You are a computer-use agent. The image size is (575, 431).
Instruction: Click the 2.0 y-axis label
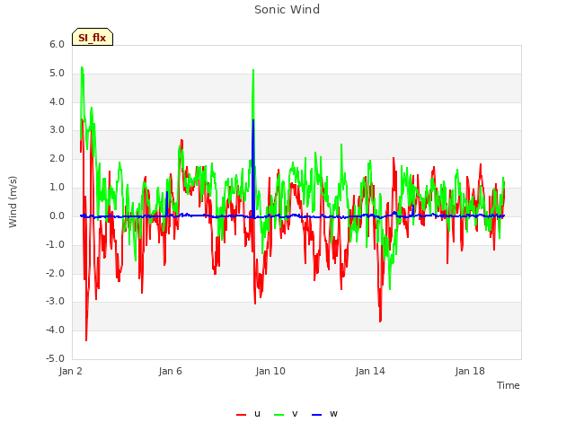[x=57, y=159]
